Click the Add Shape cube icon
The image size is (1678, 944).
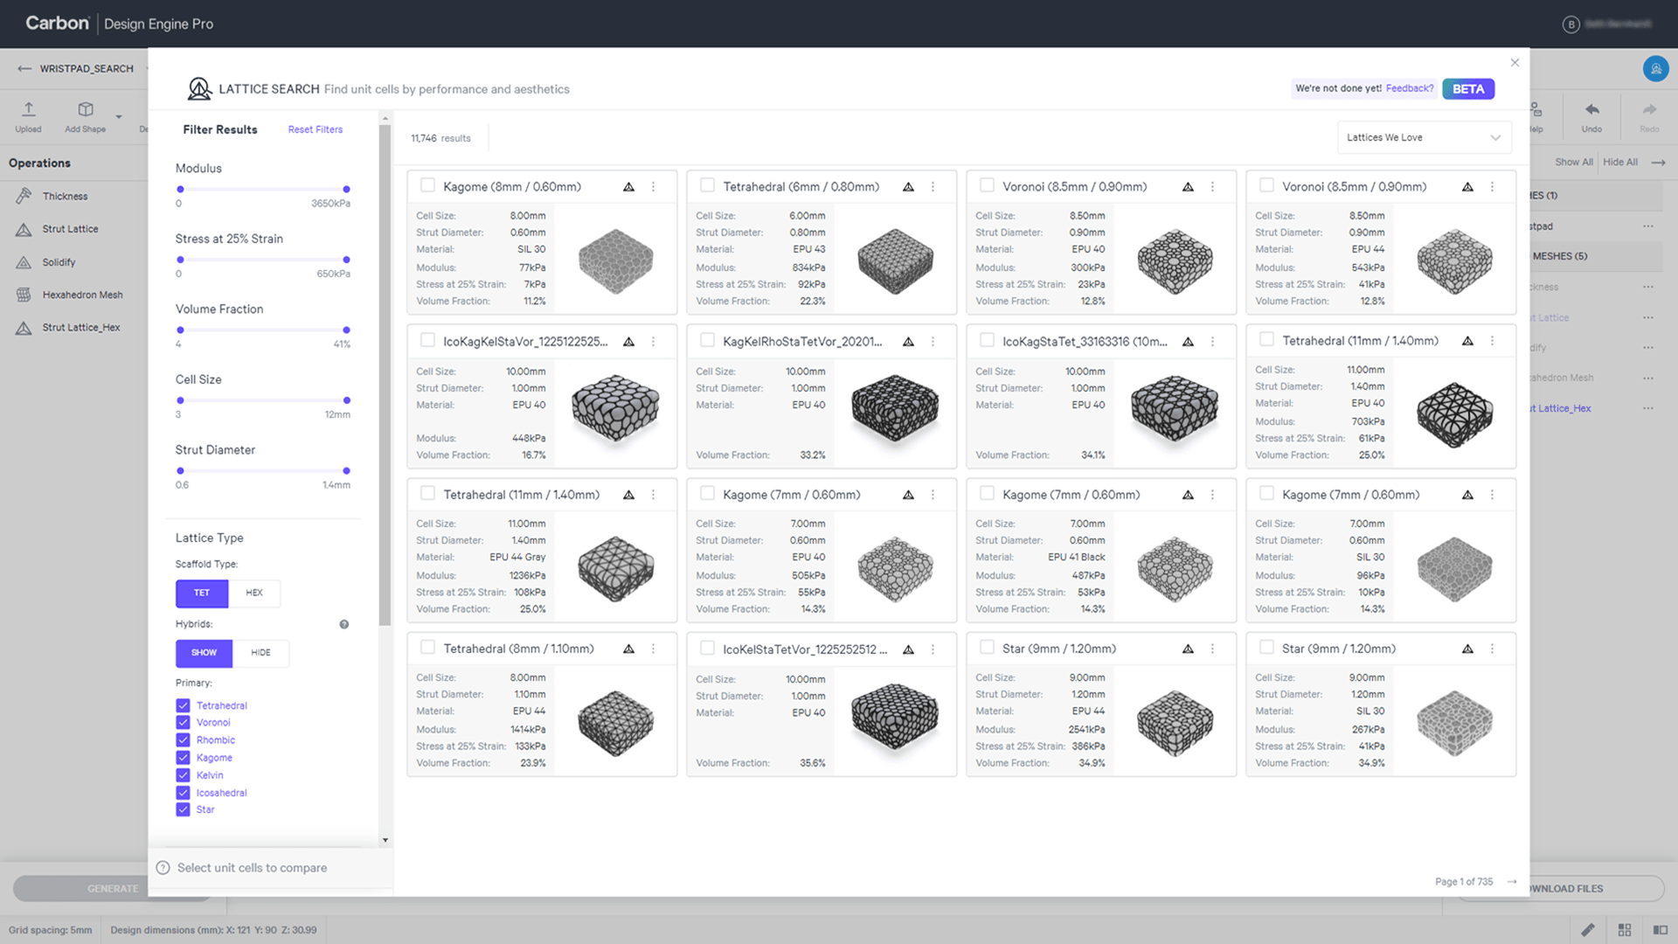(86, 109)
